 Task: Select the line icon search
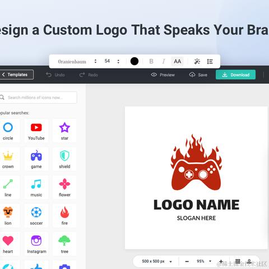point(8,187)
